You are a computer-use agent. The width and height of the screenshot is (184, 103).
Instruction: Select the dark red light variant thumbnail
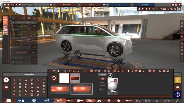pos(75,78)
